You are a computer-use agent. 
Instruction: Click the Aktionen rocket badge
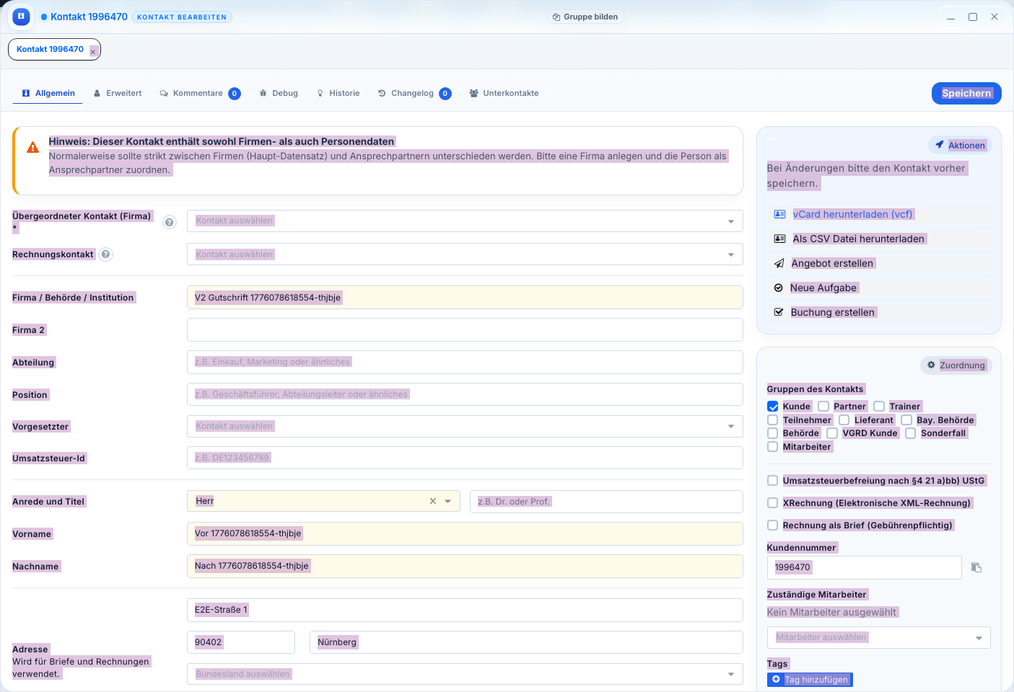pos(960,145)
